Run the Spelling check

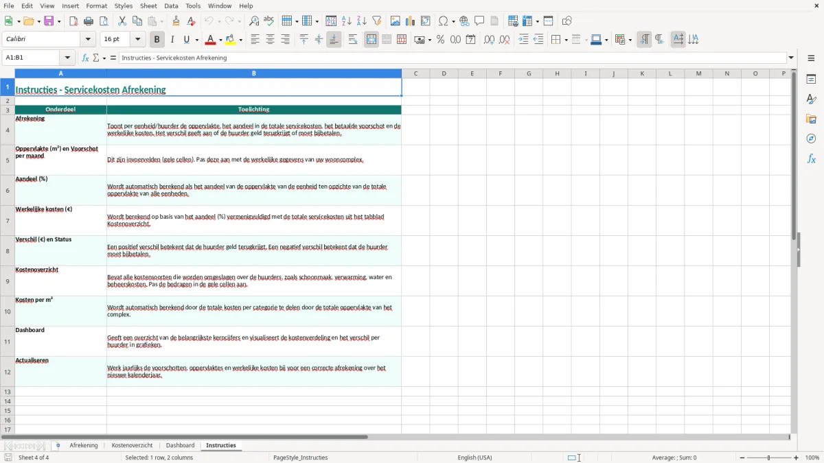click(x=269, y=21)
